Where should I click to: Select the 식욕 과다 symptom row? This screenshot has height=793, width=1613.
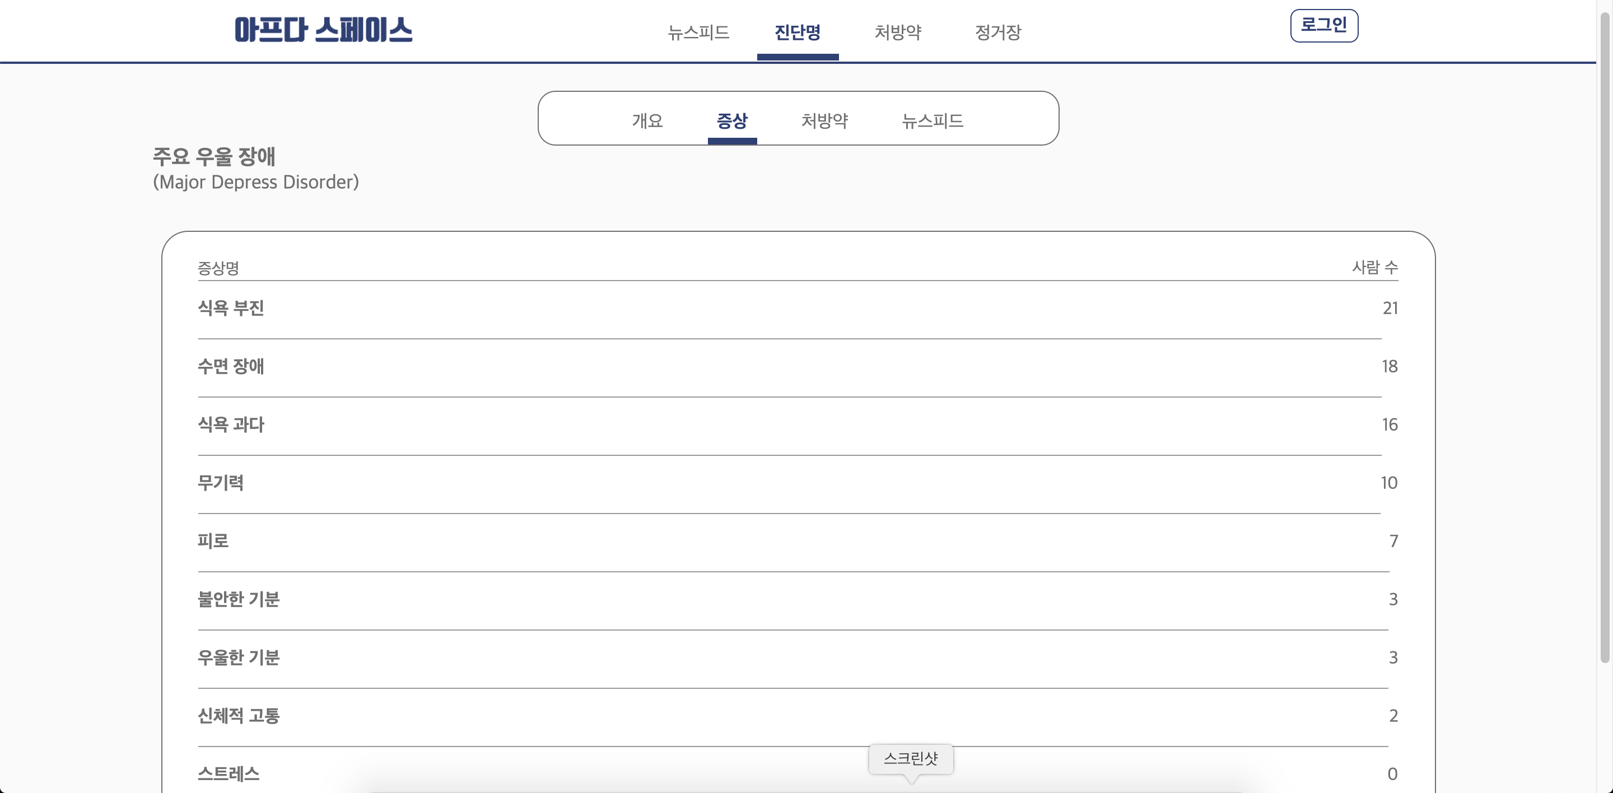pos(231,425)
